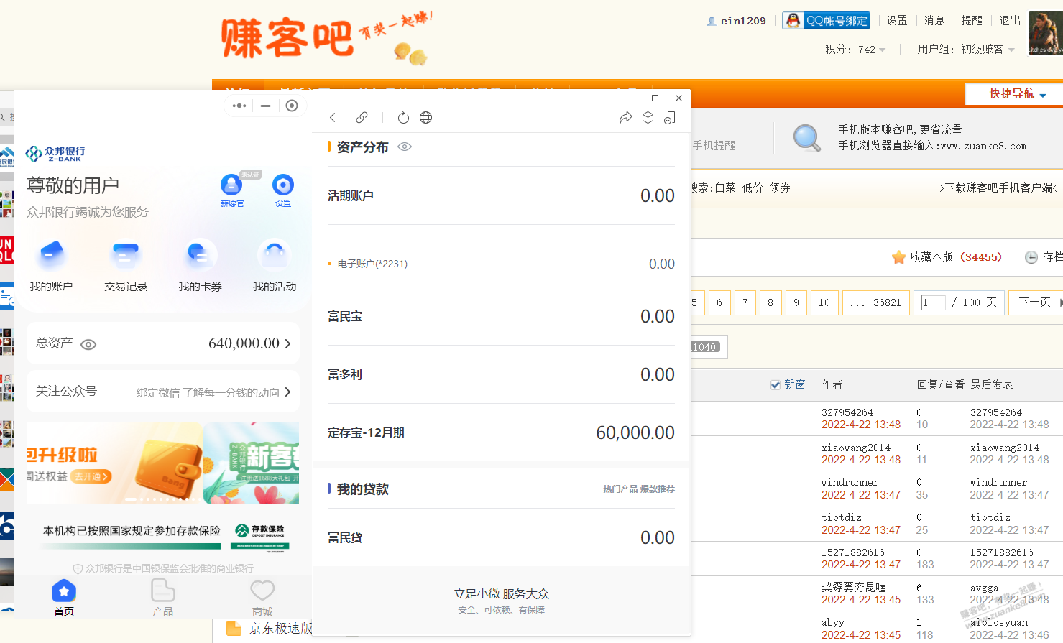Image resolution: width=1063 pixels, height=643 pixels.
Task: Open 提醒 link
Action: [x=972, y=21]
